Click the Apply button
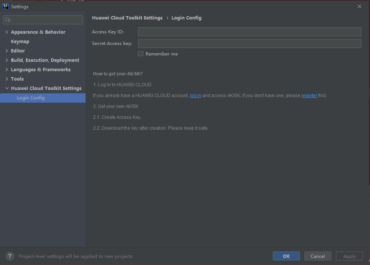The image size is (370, 265). pos(349,256)
